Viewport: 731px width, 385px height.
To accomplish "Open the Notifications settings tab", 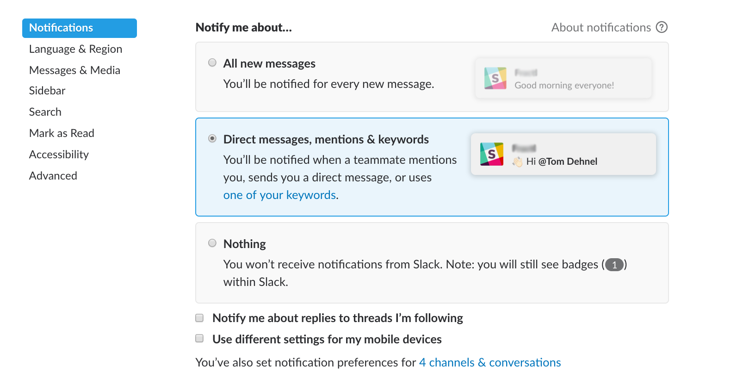I will (x=80, y=28).
